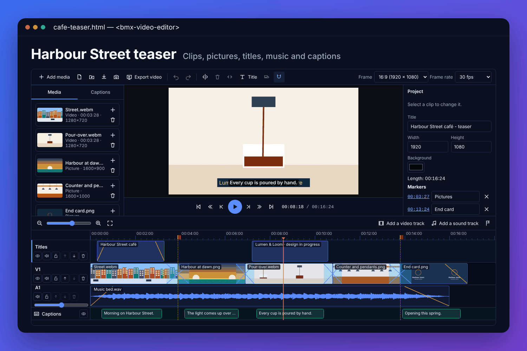Adjust the A1 track volume slider

point(61,305)
